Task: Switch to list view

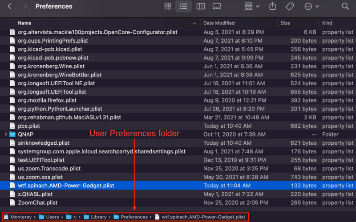Action: tap(183, 6)
